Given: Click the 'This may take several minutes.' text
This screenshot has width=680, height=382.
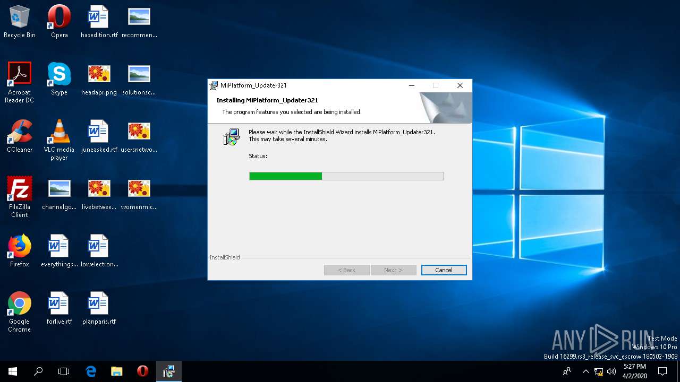Looking at the screenshot, I should pos(288,139).
